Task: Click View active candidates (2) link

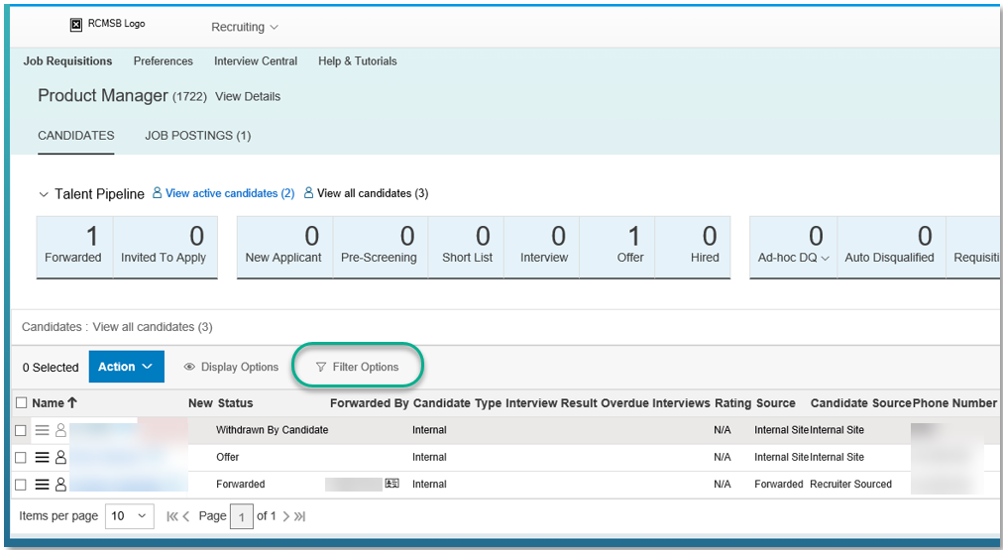Action: (x=230, y=193)
